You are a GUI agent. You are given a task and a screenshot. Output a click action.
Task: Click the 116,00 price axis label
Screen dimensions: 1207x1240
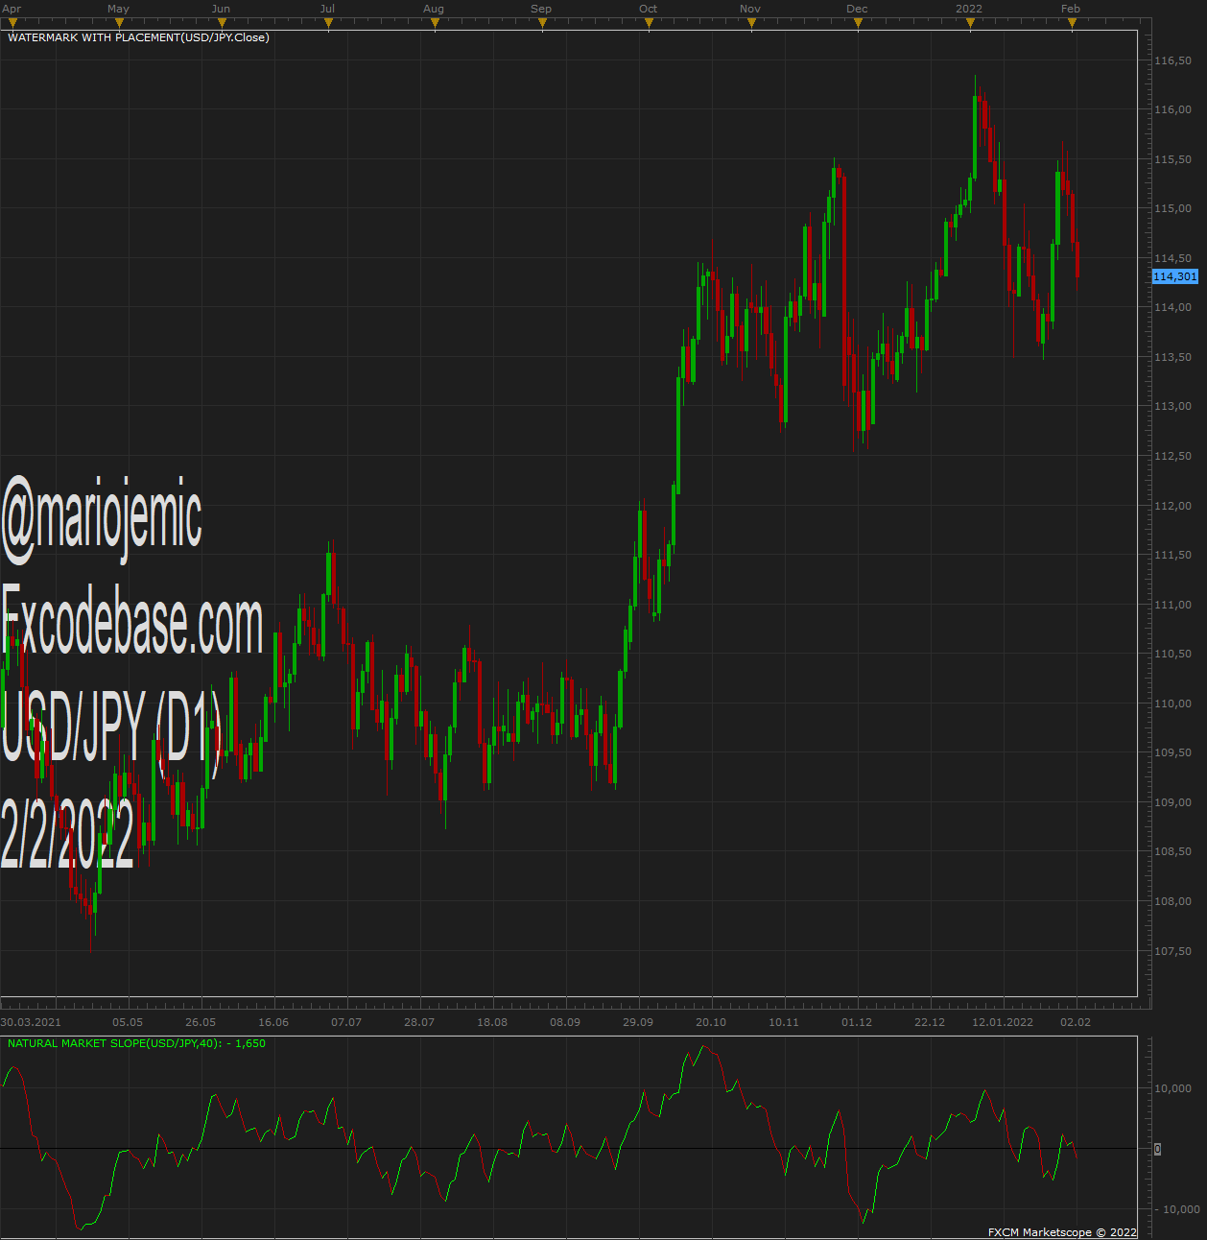coord(1173,109)
